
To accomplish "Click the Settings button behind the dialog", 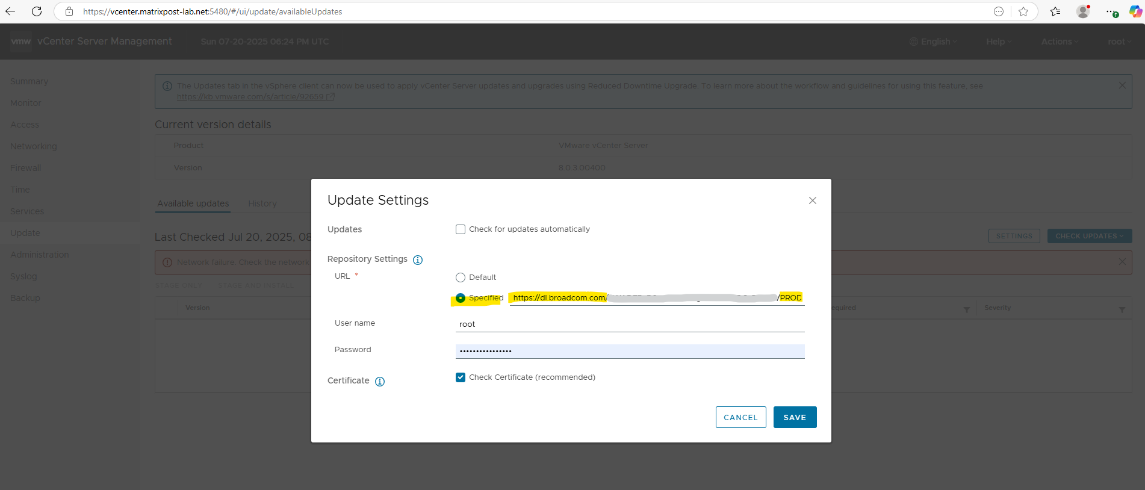I will 1014,236.
